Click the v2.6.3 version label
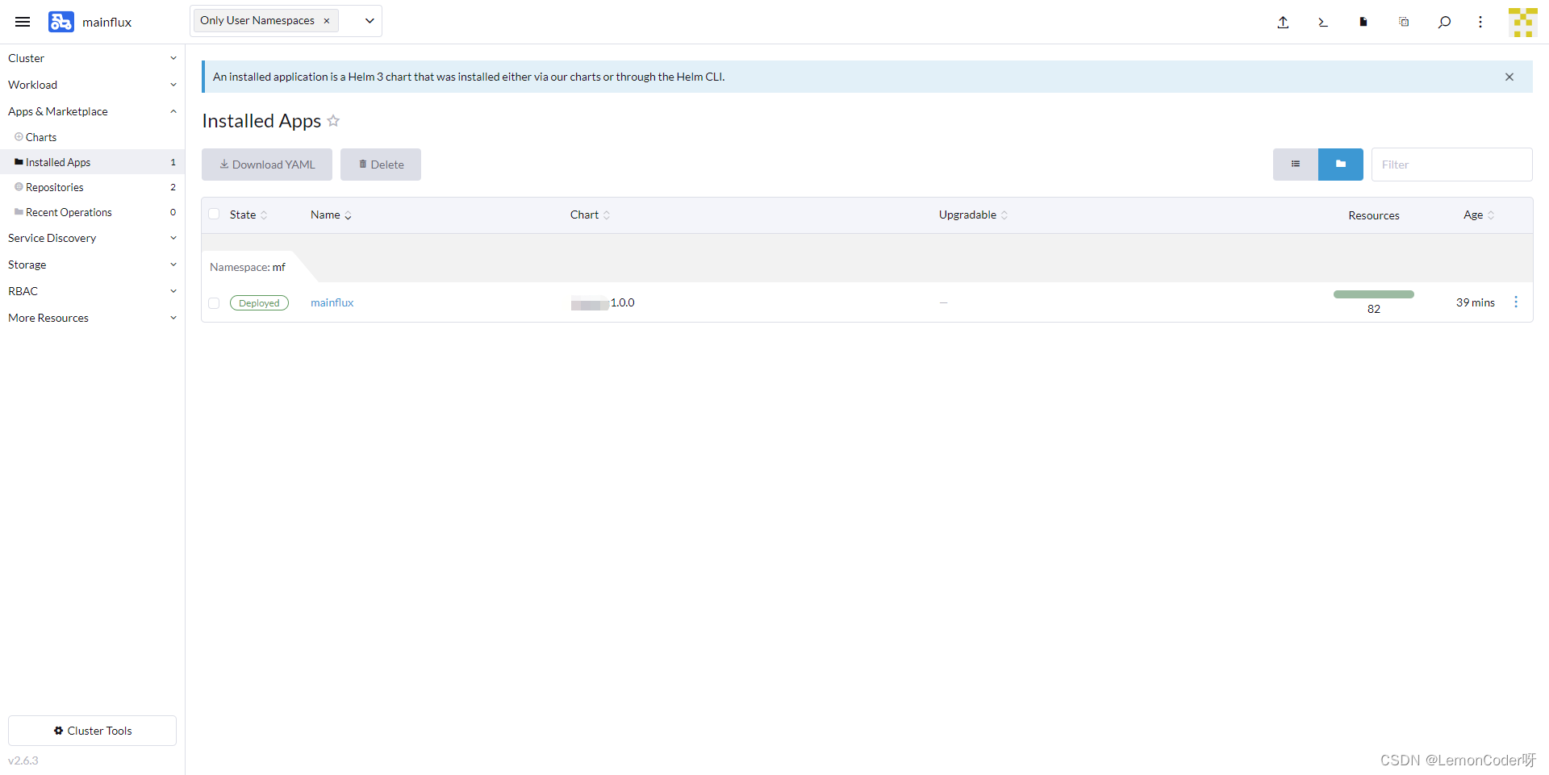The height and width of the screenshot is (775, 1549). coord(23,760)
